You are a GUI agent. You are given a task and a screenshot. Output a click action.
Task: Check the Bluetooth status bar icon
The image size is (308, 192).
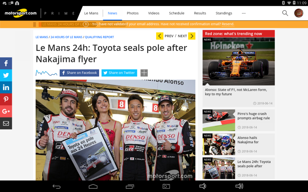point(283,3)
